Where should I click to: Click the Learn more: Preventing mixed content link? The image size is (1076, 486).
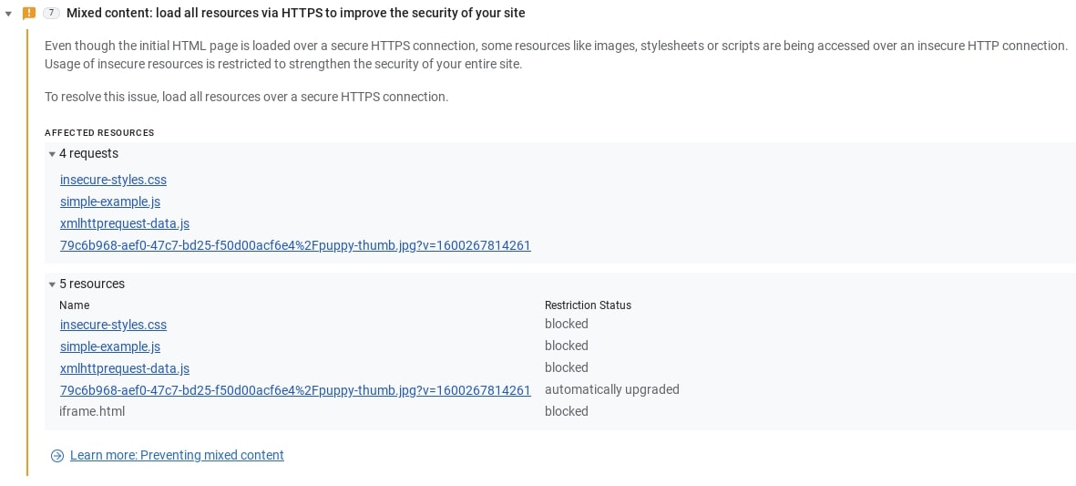click(x=177, y=456)
